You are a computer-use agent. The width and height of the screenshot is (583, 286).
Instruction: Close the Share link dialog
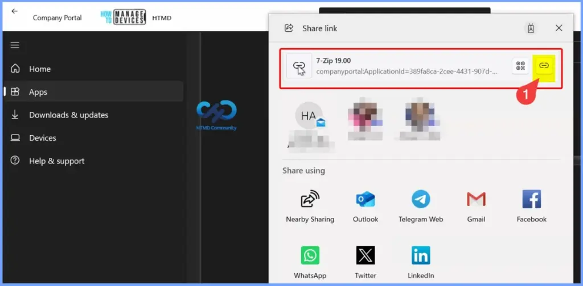(x=559, y=28)
